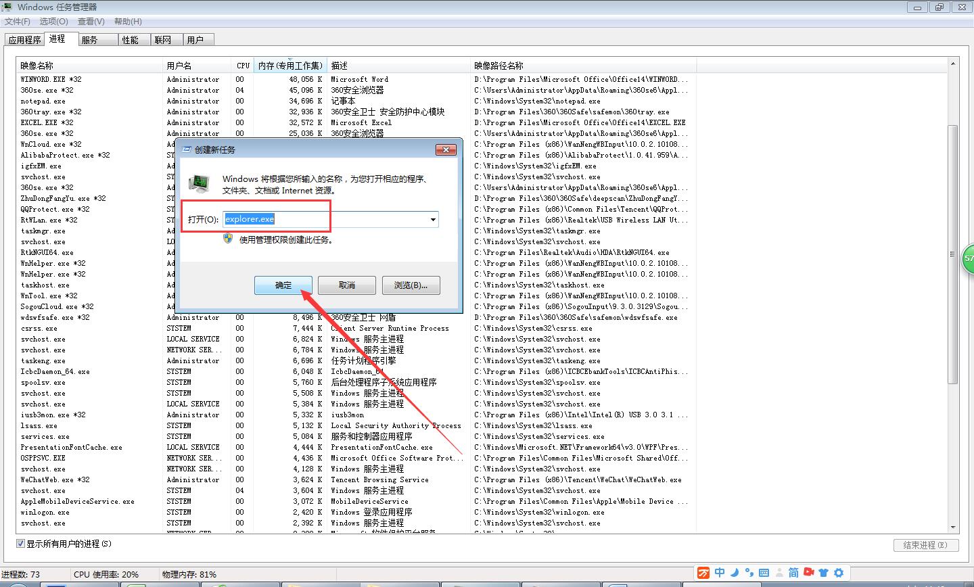Image resolution: width=974 pixels, height=587 pixels.
Task: Open the 选项(O) menu
Action: pyautogui.click(x=53, y=22)
